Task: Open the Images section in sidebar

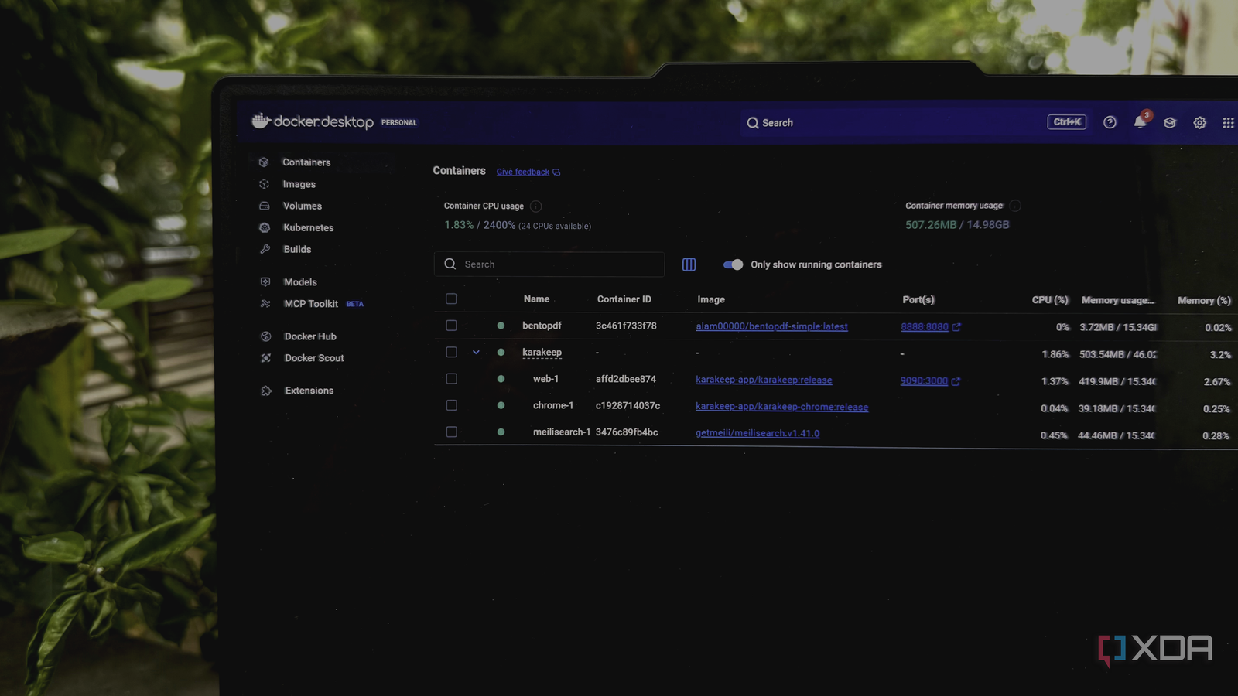Action: (299, 184)
